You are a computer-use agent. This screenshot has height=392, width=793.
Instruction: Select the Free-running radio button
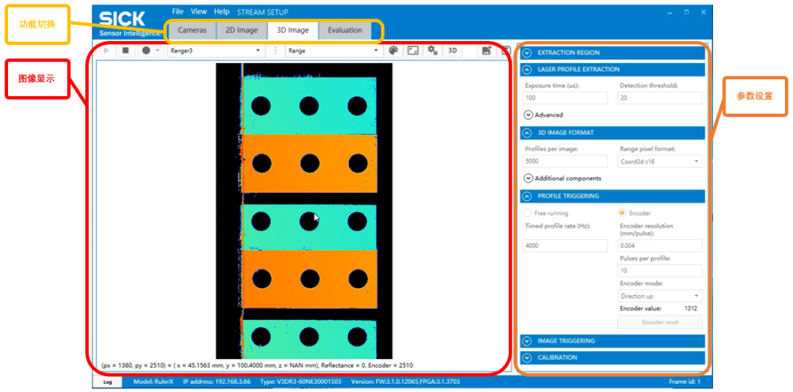527,213
